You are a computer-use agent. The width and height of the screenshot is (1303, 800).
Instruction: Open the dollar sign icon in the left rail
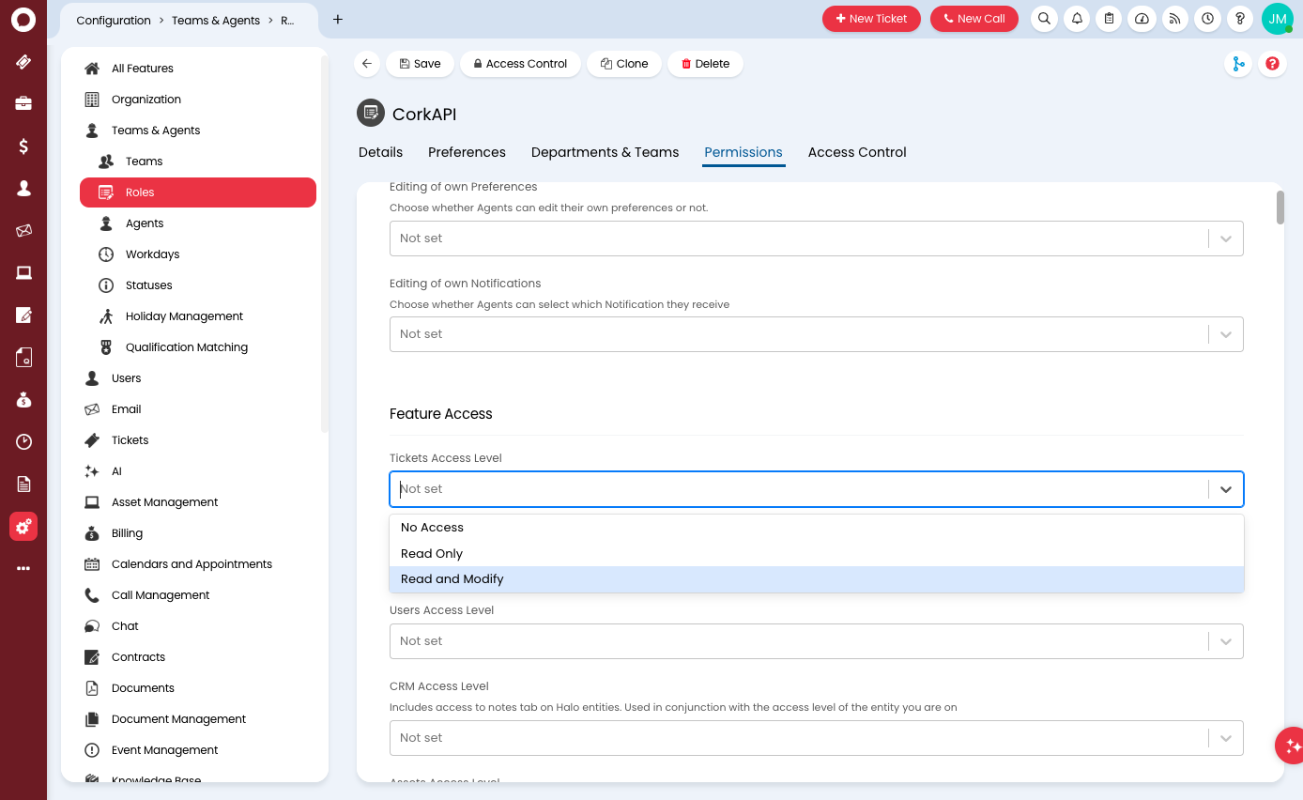tap(23, 146)
